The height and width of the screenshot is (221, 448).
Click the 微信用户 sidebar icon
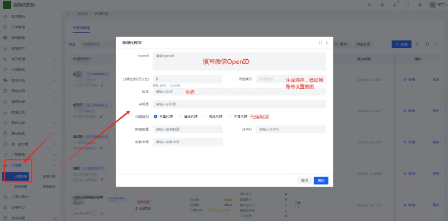[5, 48]
